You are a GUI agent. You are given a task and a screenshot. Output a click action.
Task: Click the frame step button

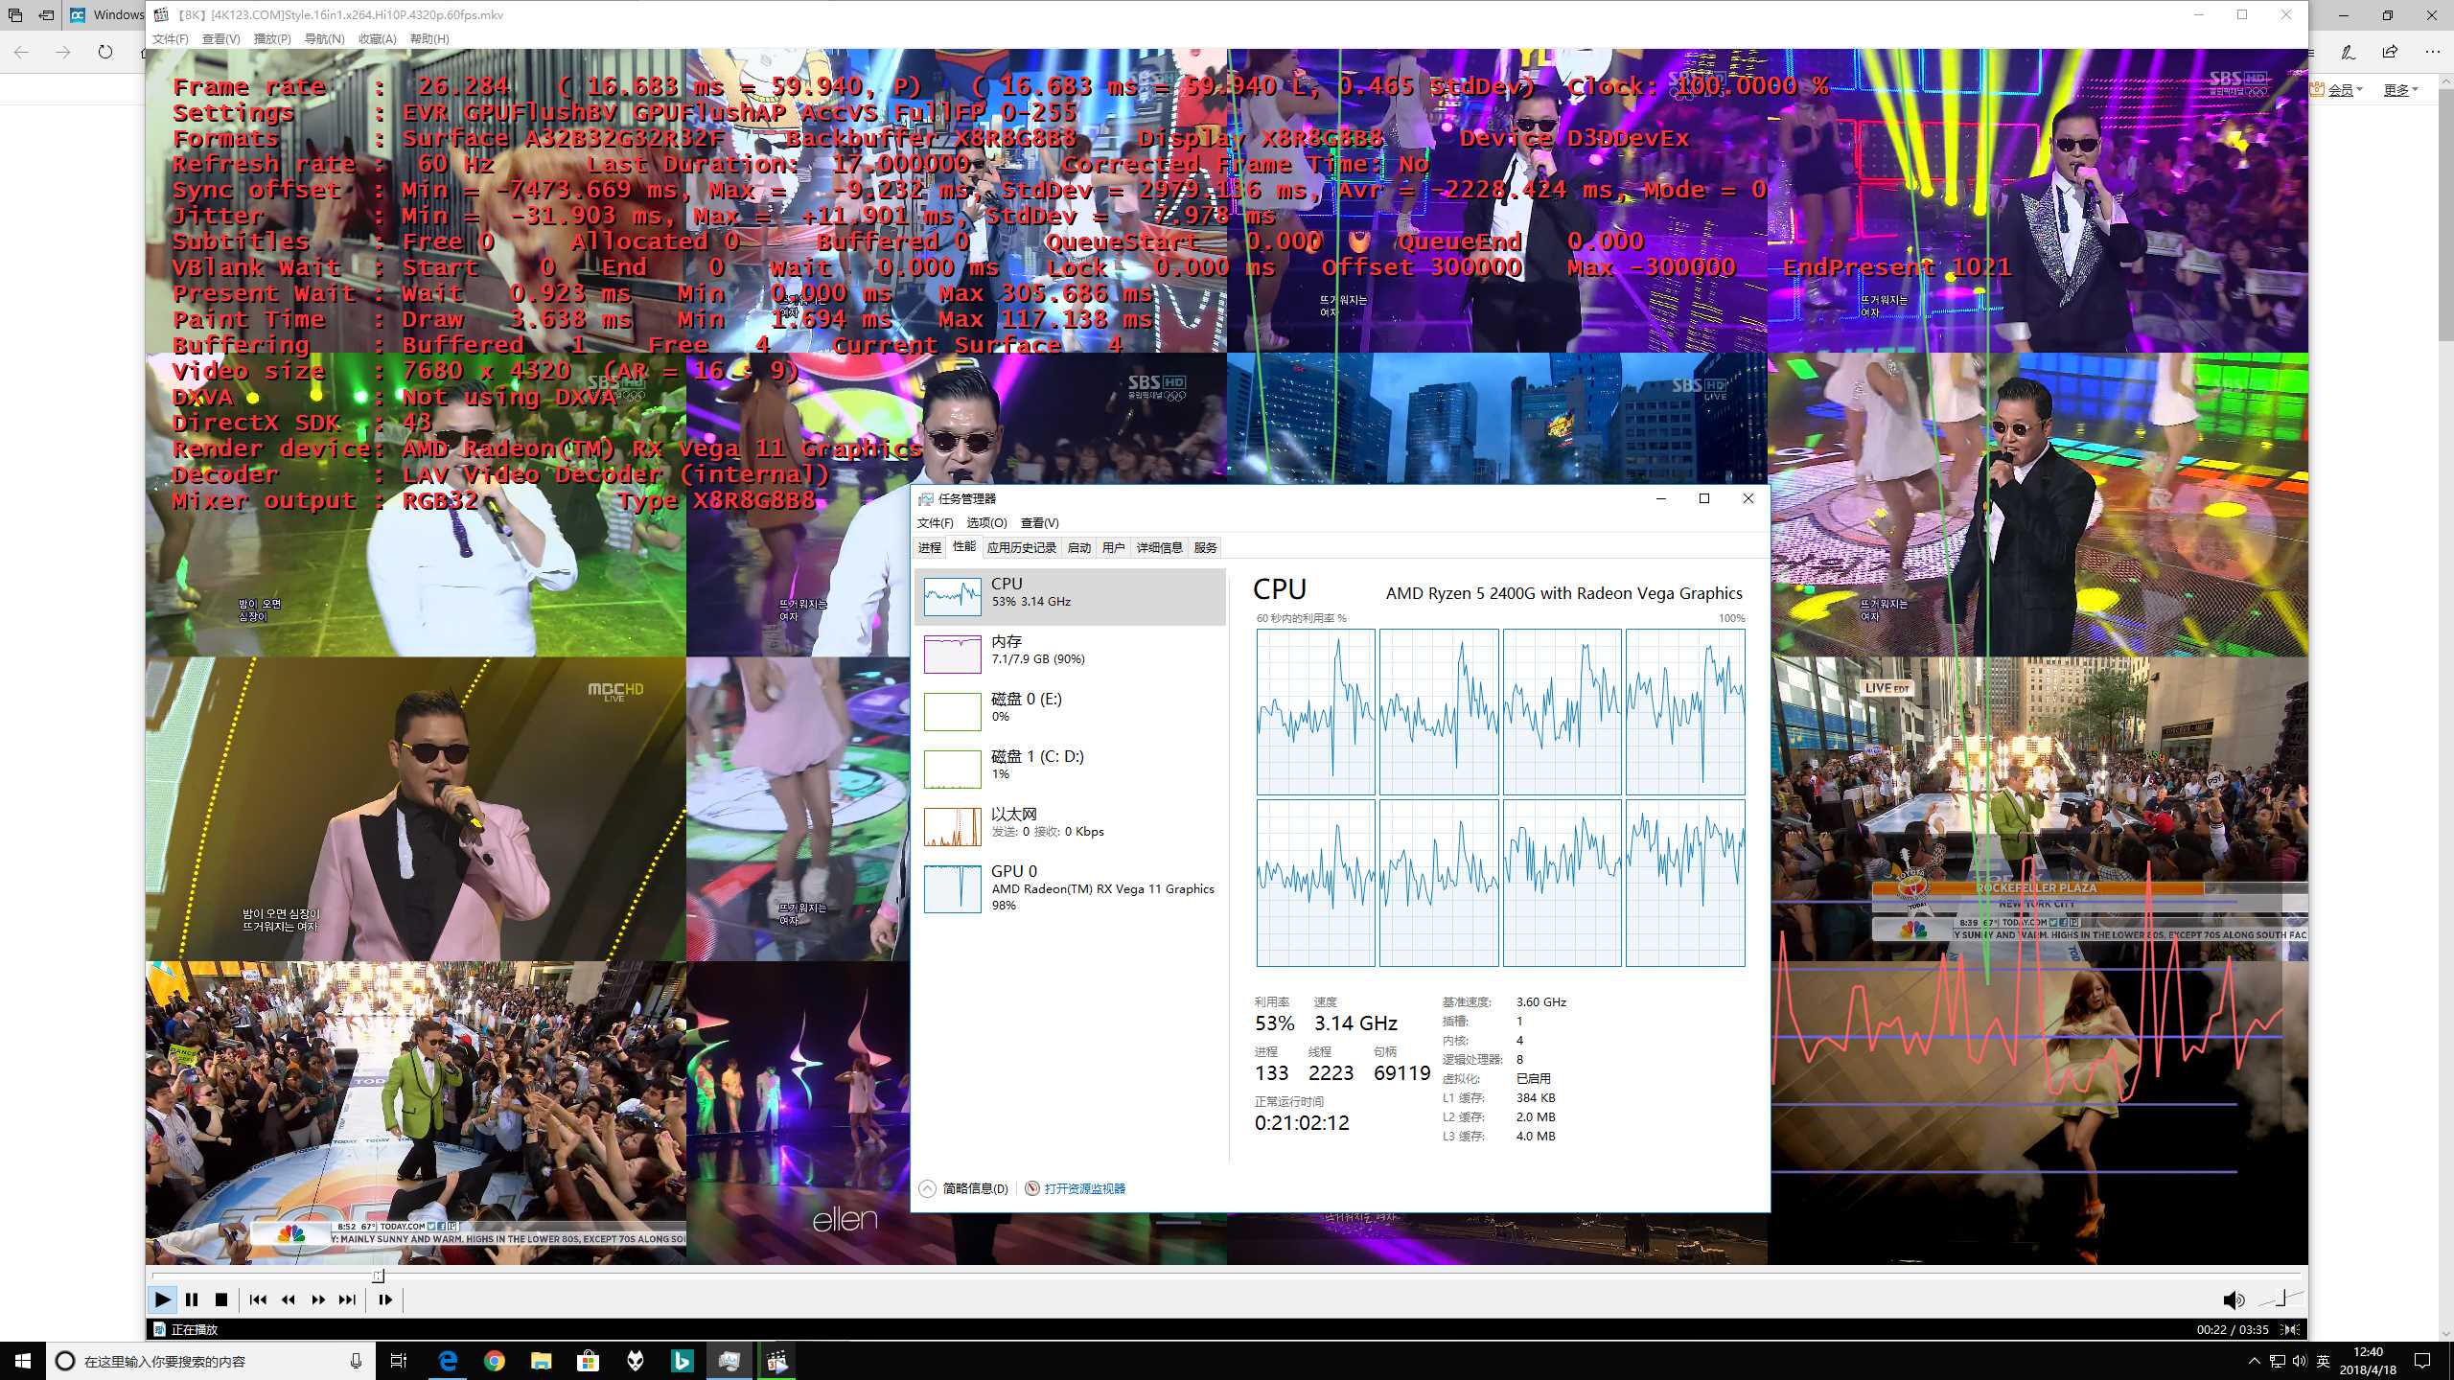(x=385, y=1299)
